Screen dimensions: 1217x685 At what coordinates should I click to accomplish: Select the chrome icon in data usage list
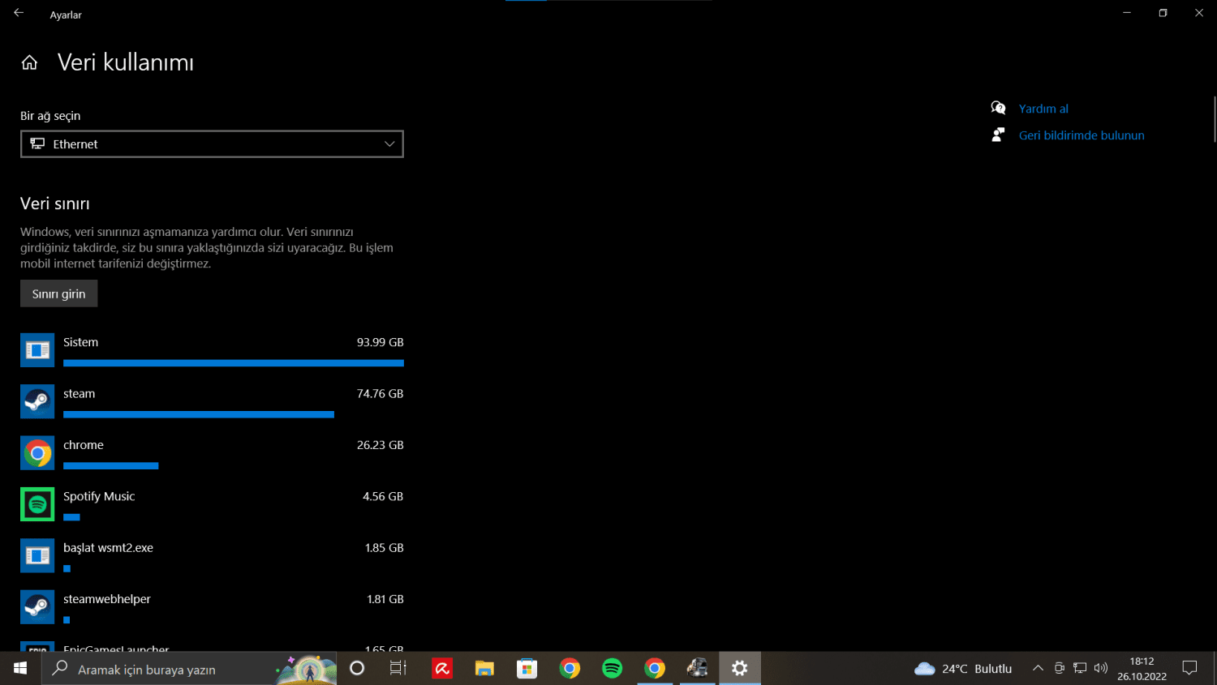[x=37, y=453]
